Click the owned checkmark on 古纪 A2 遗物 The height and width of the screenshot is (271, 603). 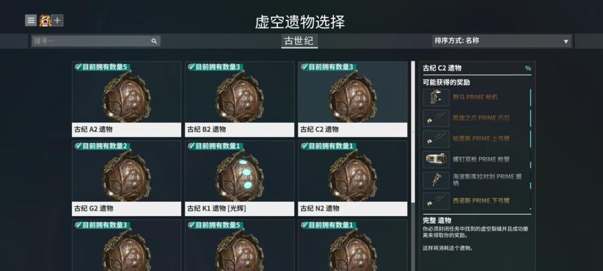[79, 67]
